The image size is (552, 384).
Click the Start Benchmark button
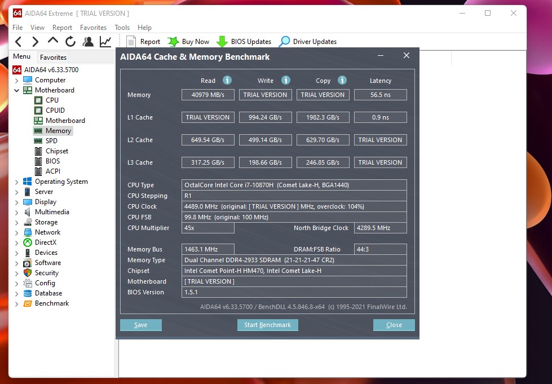tap(268, 325)
